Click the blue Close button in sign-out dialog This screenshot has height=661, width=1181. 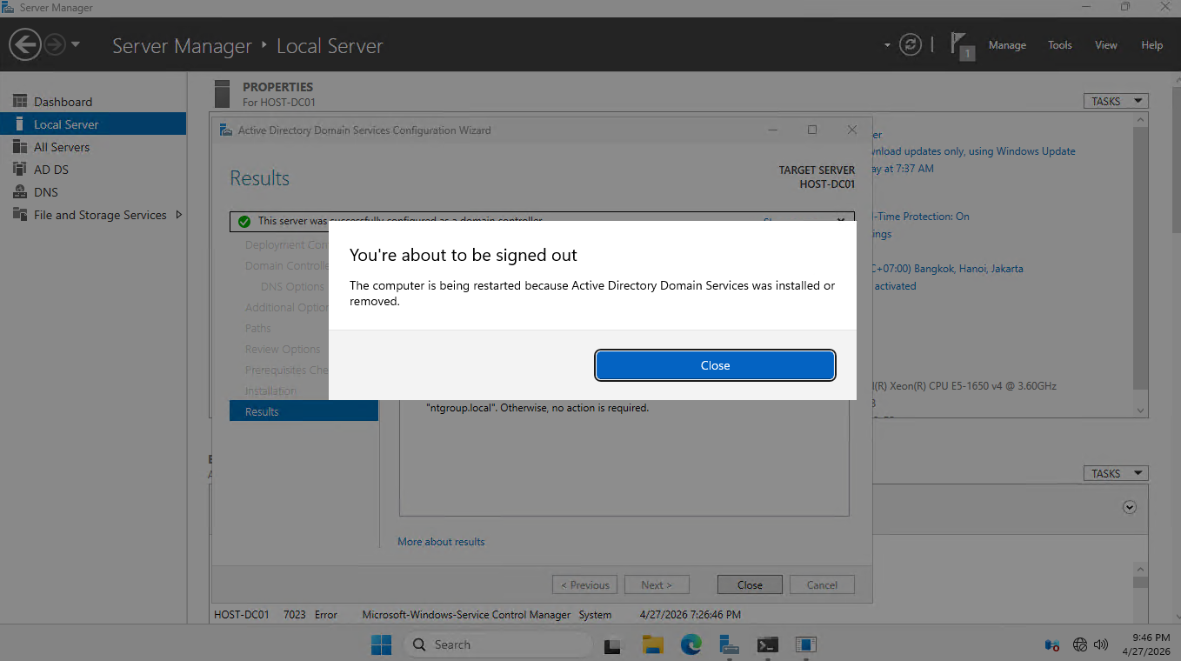(x=715, y=365)
